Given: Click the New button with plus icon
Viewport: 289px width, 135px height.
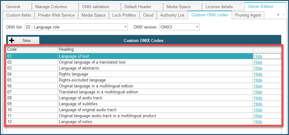Looking at the screenshot, I should 23,40.
